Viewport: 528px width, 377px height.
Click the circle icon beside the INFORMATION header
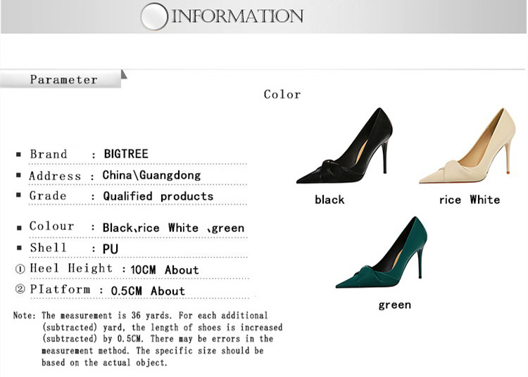pos(154,17)
